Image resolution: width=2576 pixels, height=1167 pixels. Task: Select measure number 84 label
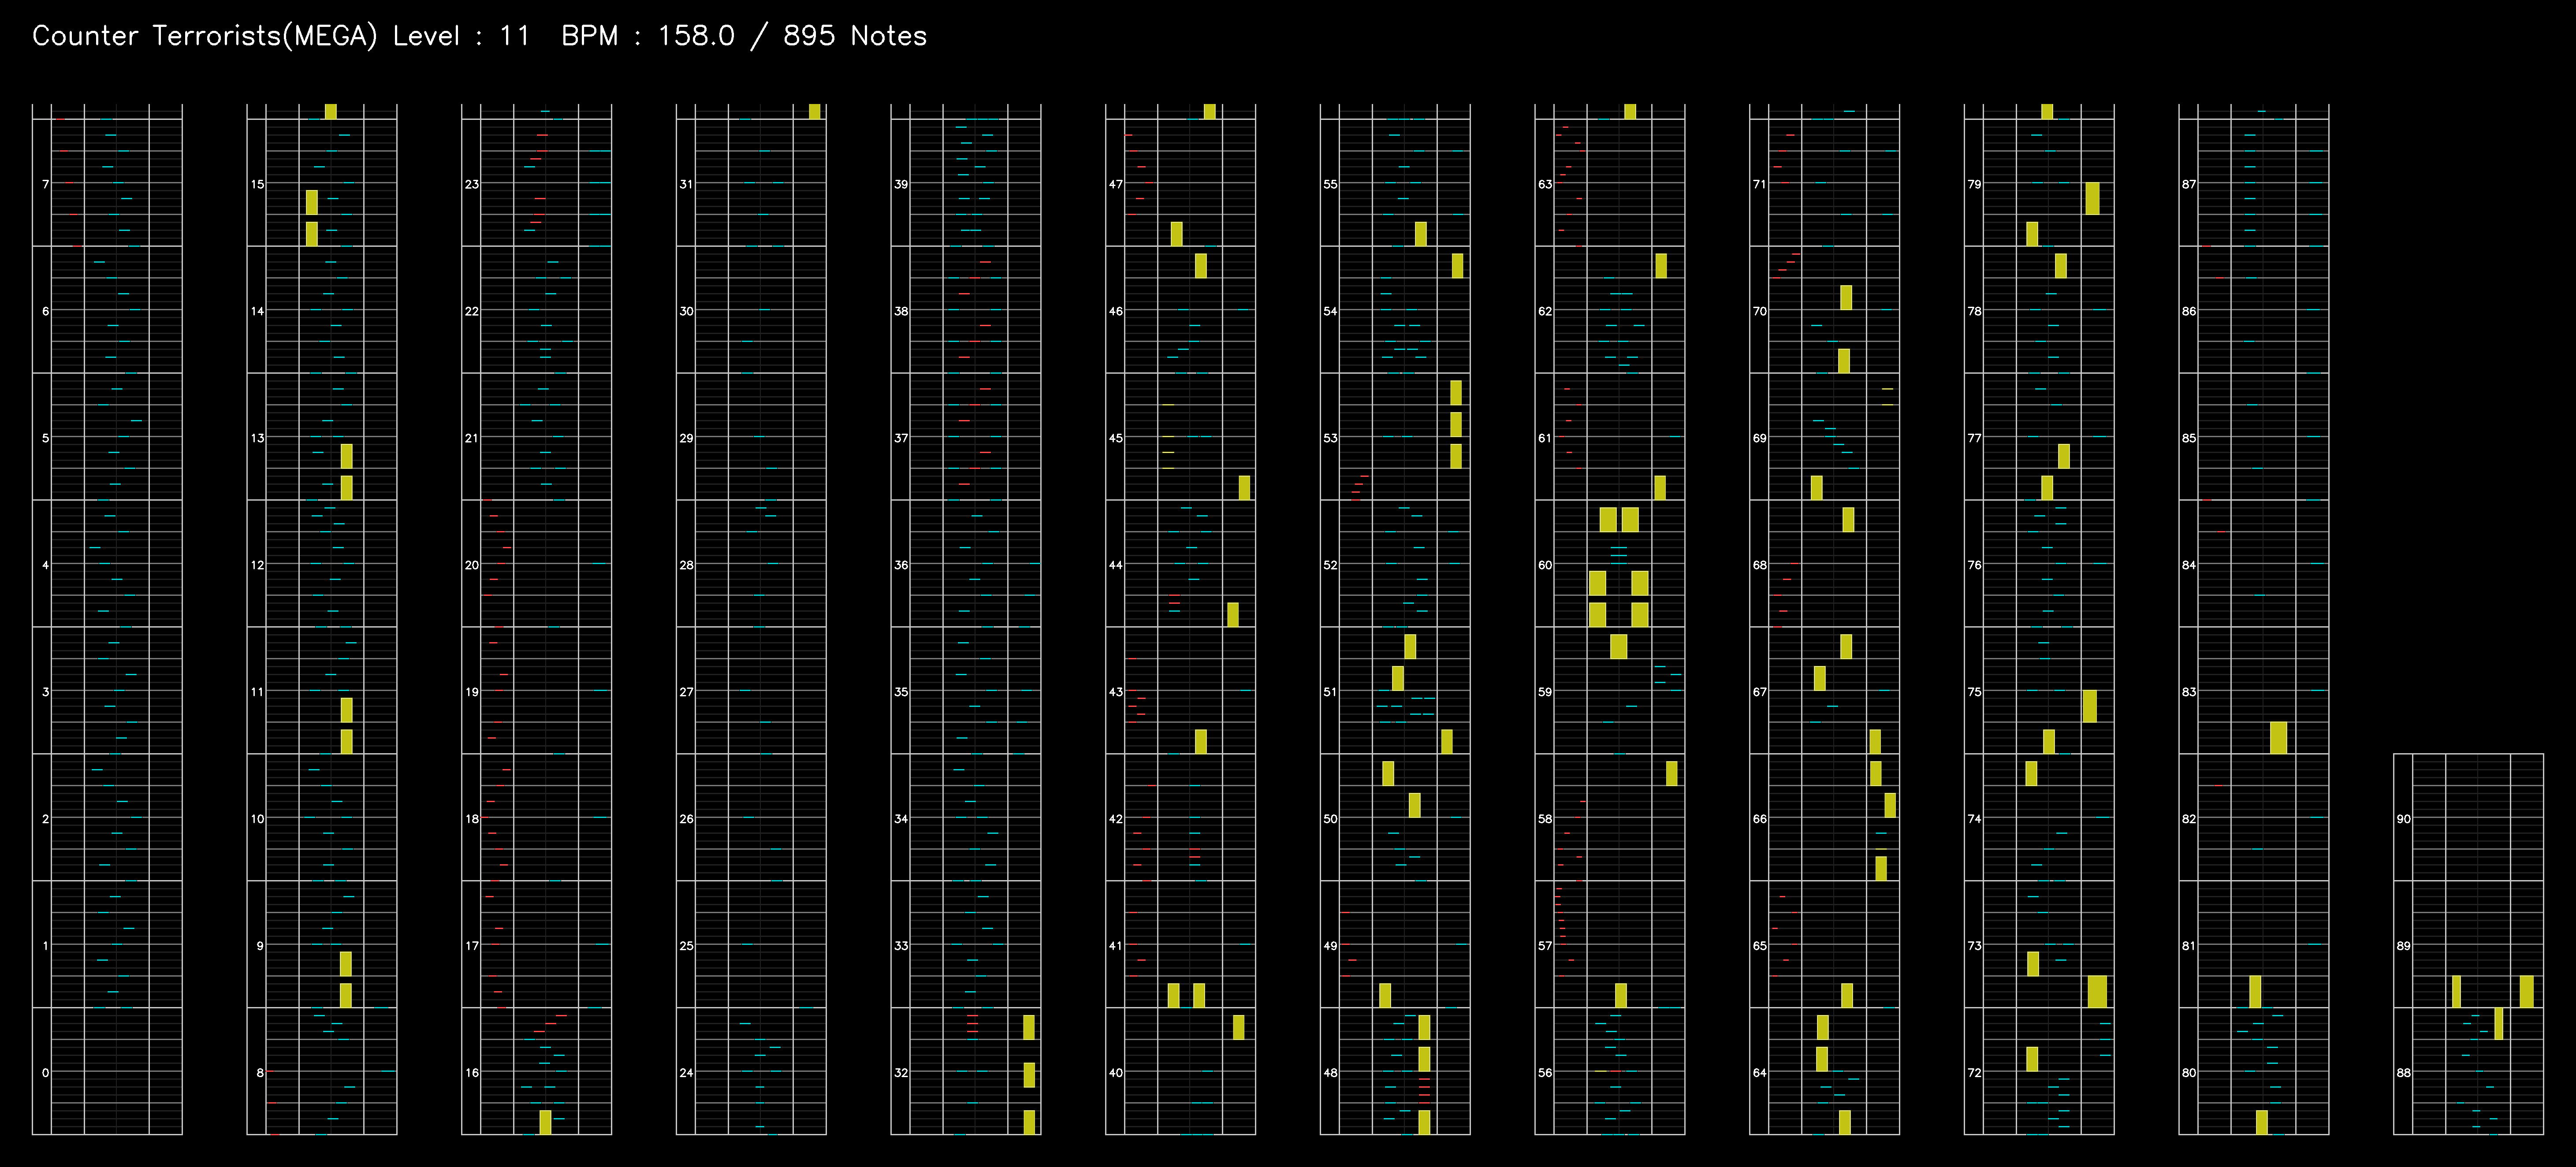click(2189, 565)
